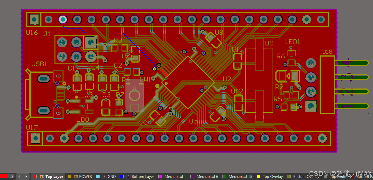
Task: Open the LS layer sets button
Action: pyautogui.click(x=11, y=177)
